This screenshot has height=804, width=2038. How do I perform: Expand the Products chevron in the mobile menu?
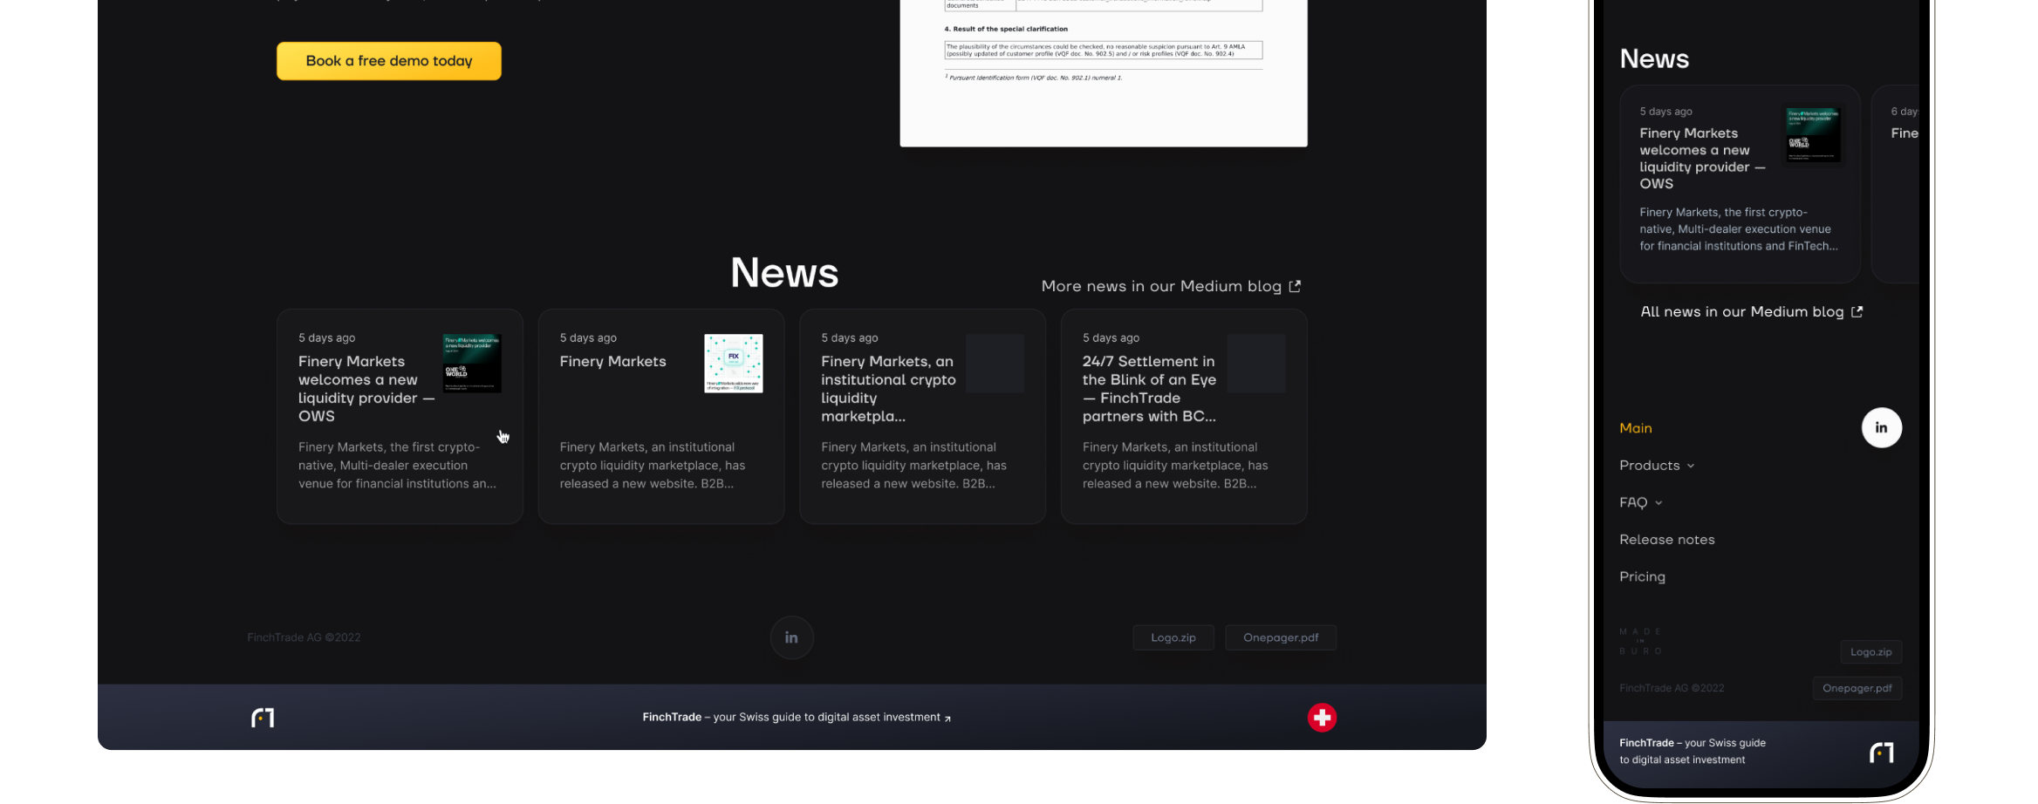click(1691, 466)
